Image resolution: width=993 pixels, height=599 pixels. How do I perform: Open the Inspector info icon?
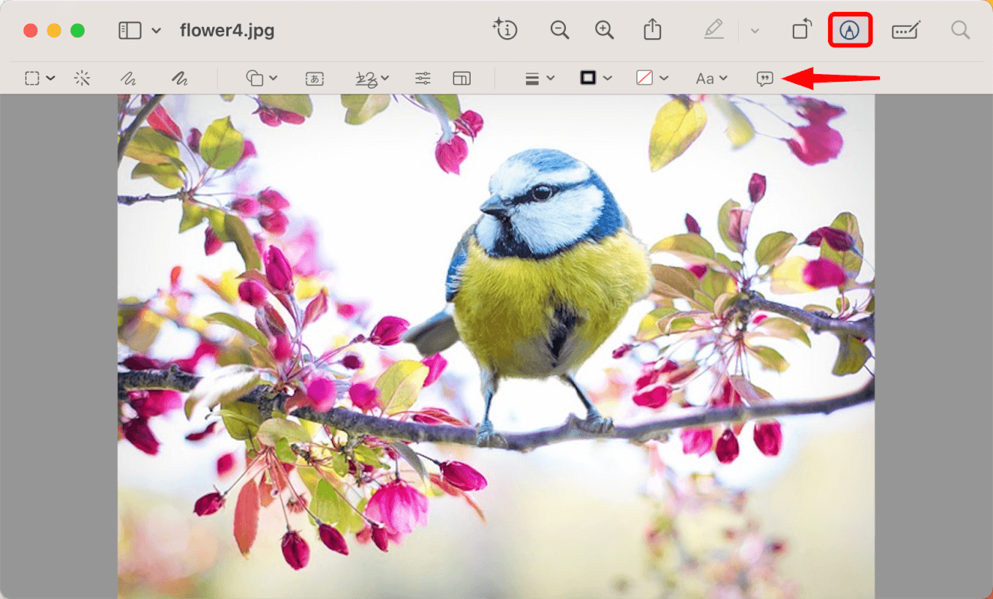pos(505,30)
